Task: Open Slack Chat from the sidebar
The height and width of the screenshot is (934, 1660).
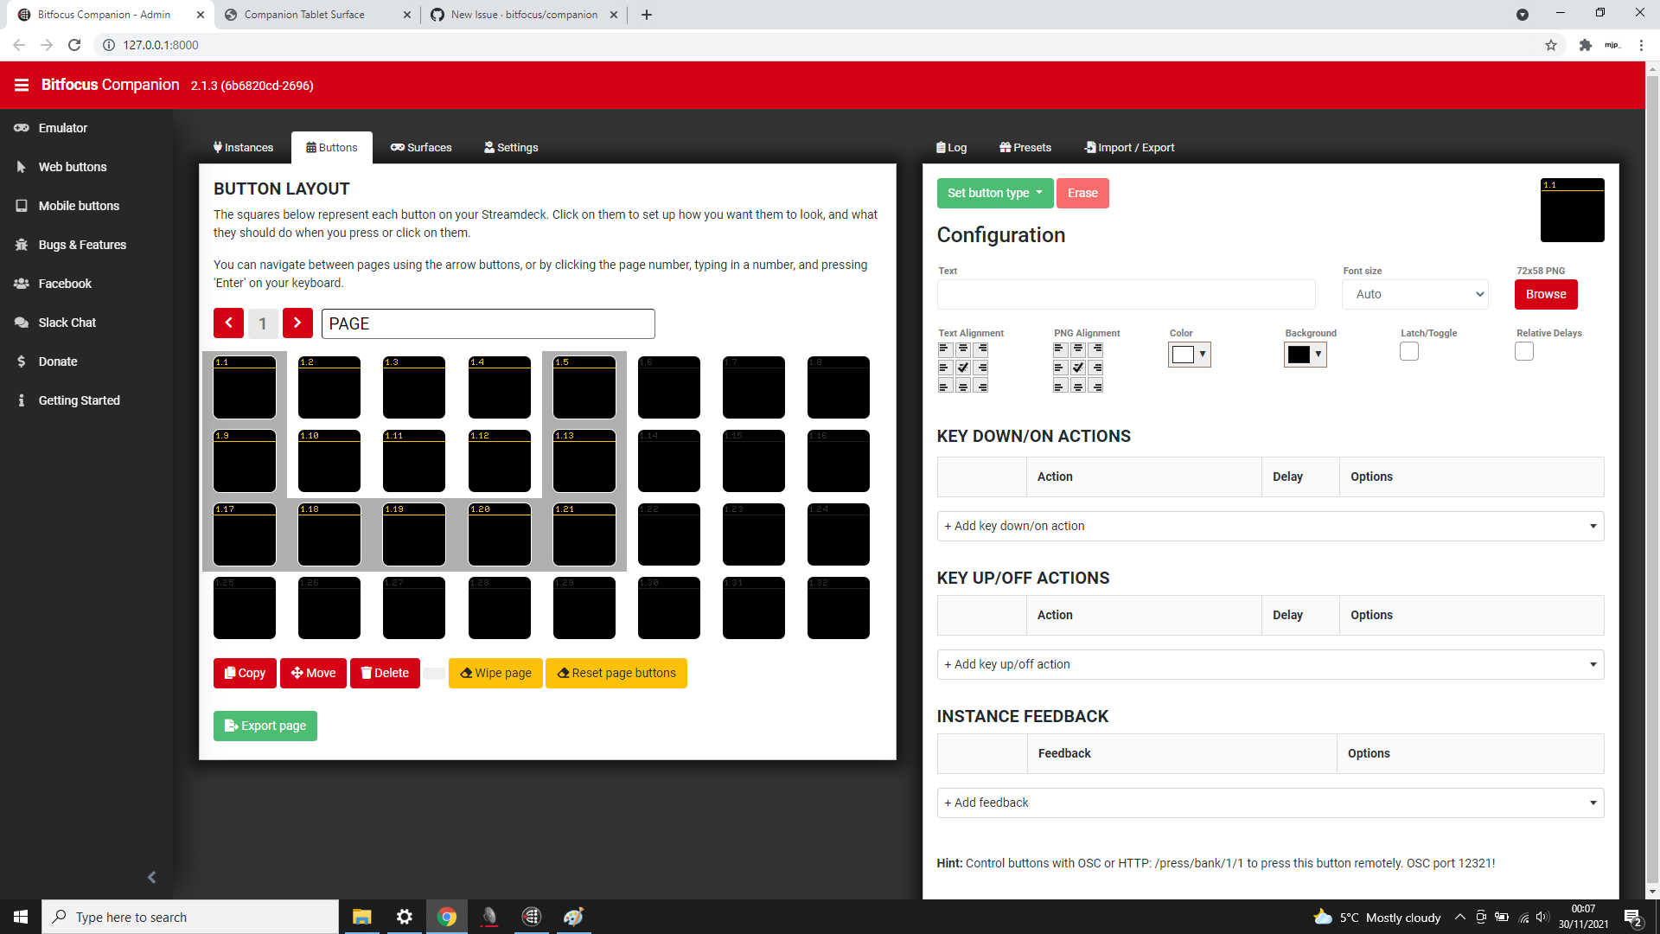Action: click(67, 322)
